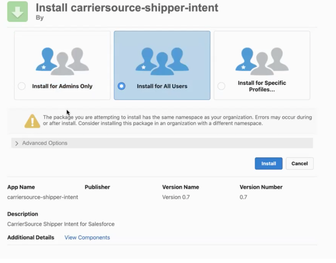Select the Install for Admins Only radio button

[22, 86]
